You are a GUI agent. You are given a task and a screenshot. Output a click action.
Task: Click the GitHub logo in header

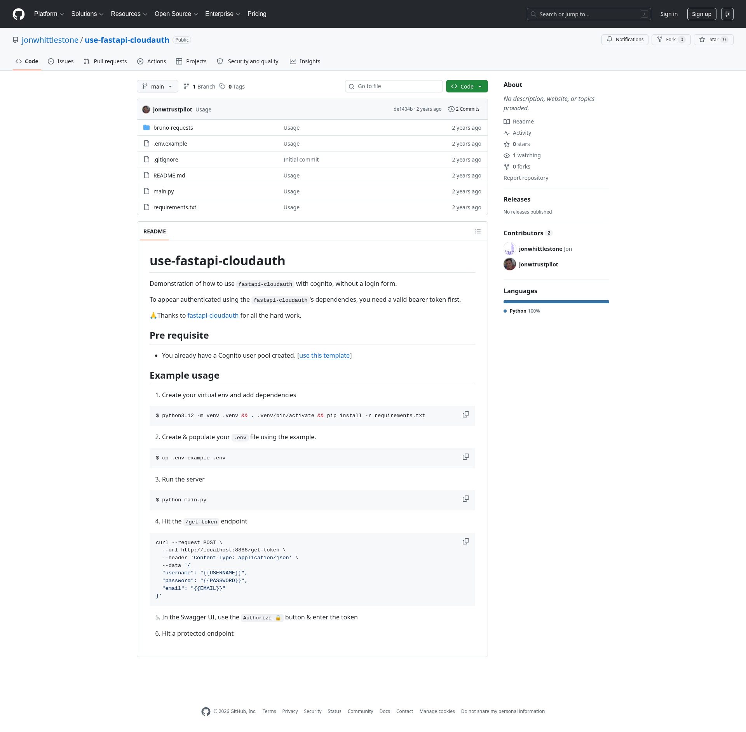coord(19,14)
